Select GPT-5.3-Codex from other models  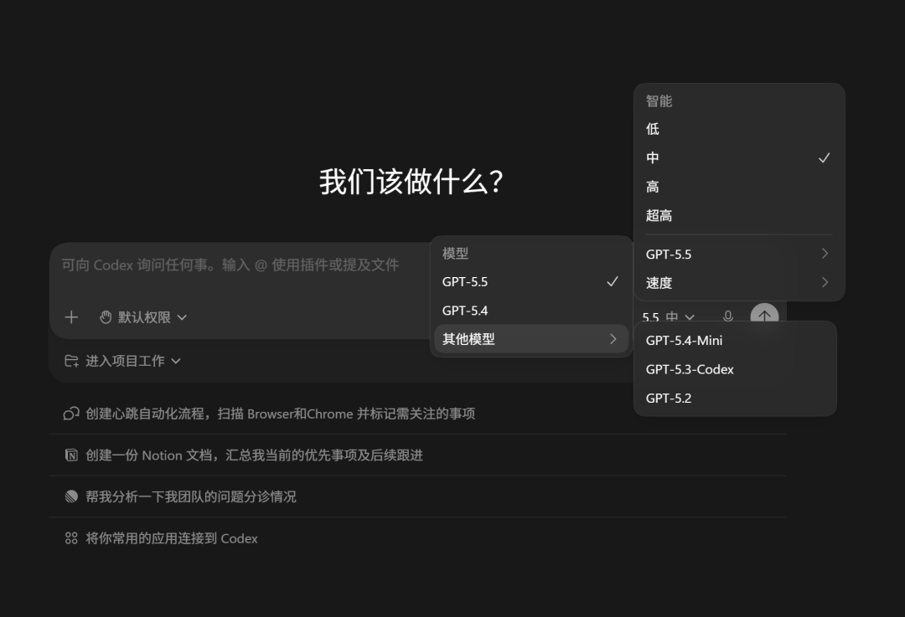(736, 369)
